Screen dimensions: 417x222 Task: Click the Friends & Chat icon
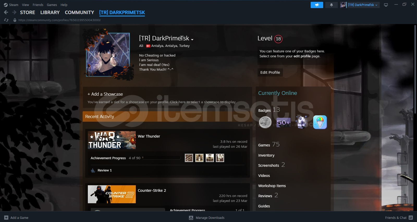pos(411,218)
